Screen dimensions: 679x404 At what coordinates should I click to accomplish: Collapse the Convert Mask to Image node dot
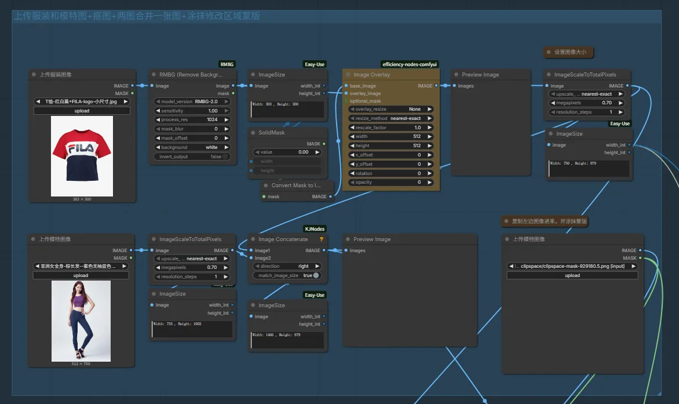[266, 185]
